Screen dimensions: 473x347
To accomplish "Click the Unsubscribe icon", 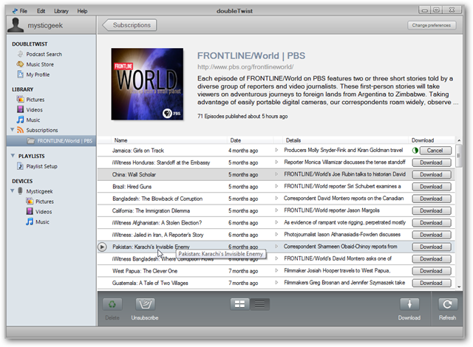I will pyautogui.click(x=145, y=304).
